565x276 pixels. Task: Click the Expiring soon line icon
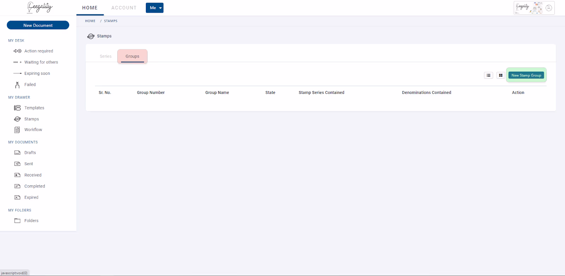[x=17, y=73]
